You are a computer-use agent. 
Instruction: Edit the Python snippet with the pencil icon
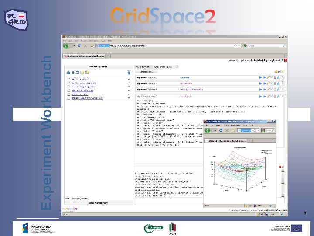268,83
